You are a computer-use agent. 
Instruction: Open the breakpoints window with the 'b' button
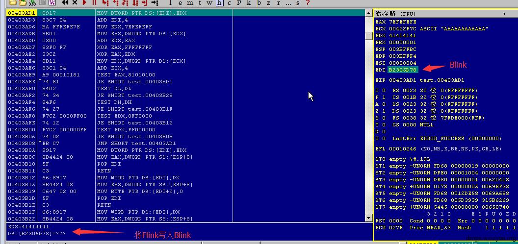[259, 2]
